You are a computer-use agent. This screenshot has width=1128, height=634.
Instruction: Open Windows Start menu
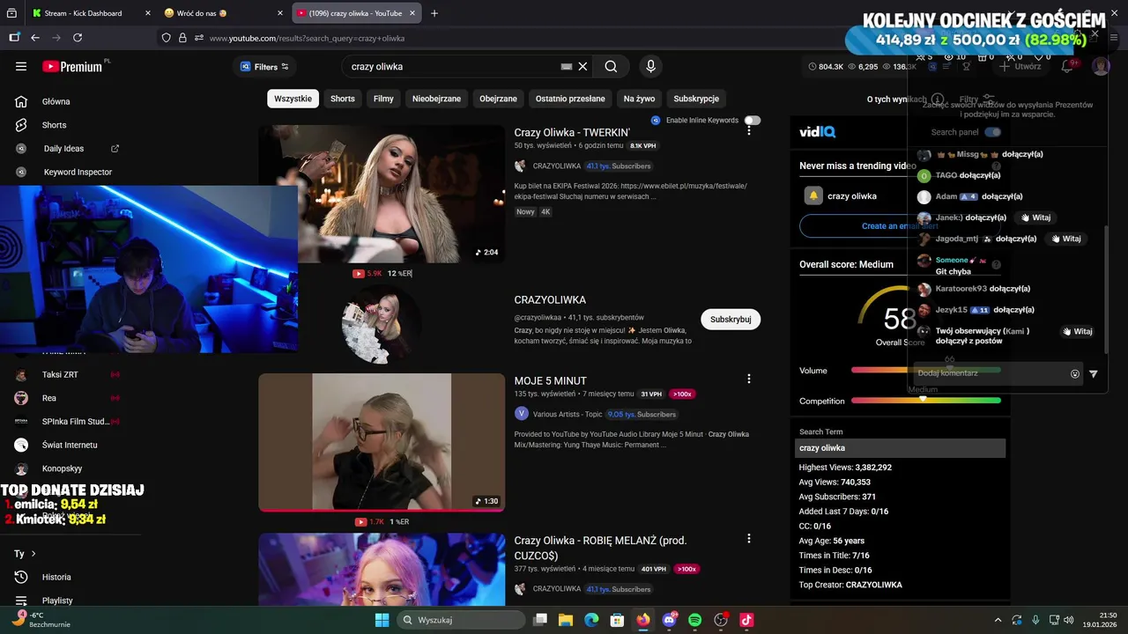[382, 620]
